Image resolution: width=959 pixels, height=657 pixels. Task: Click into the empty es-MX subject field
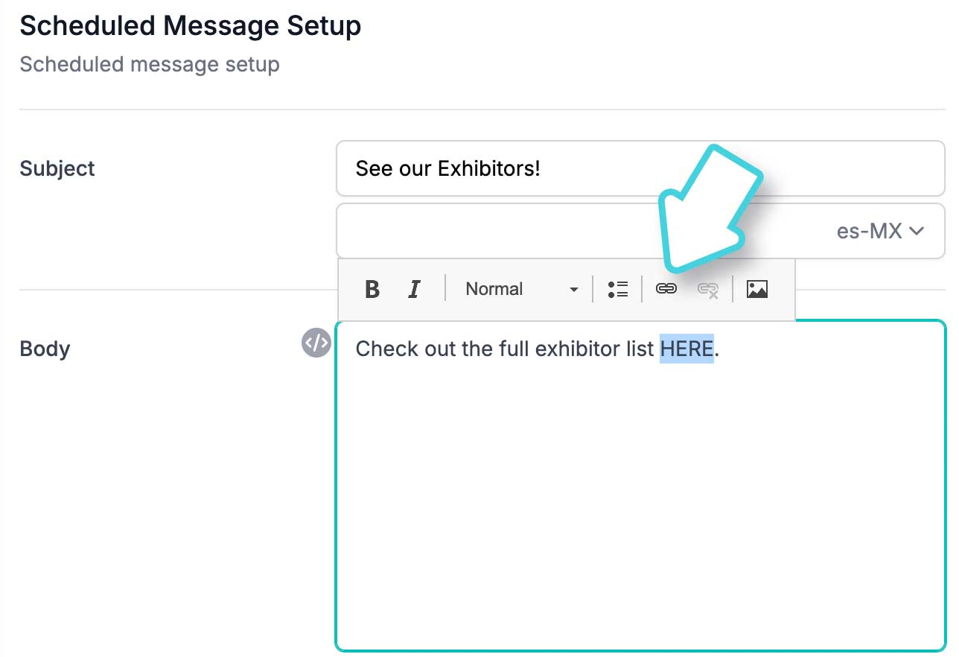[581, 231]
